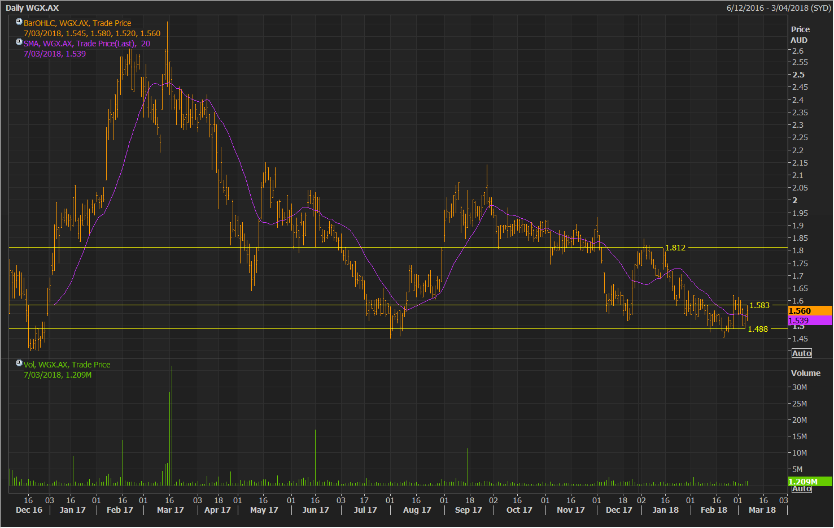The height and width of the screenshot is (528, 834).
Task: Toggle Auto scaling on the volume axis
Action: (x=801, y=488)
